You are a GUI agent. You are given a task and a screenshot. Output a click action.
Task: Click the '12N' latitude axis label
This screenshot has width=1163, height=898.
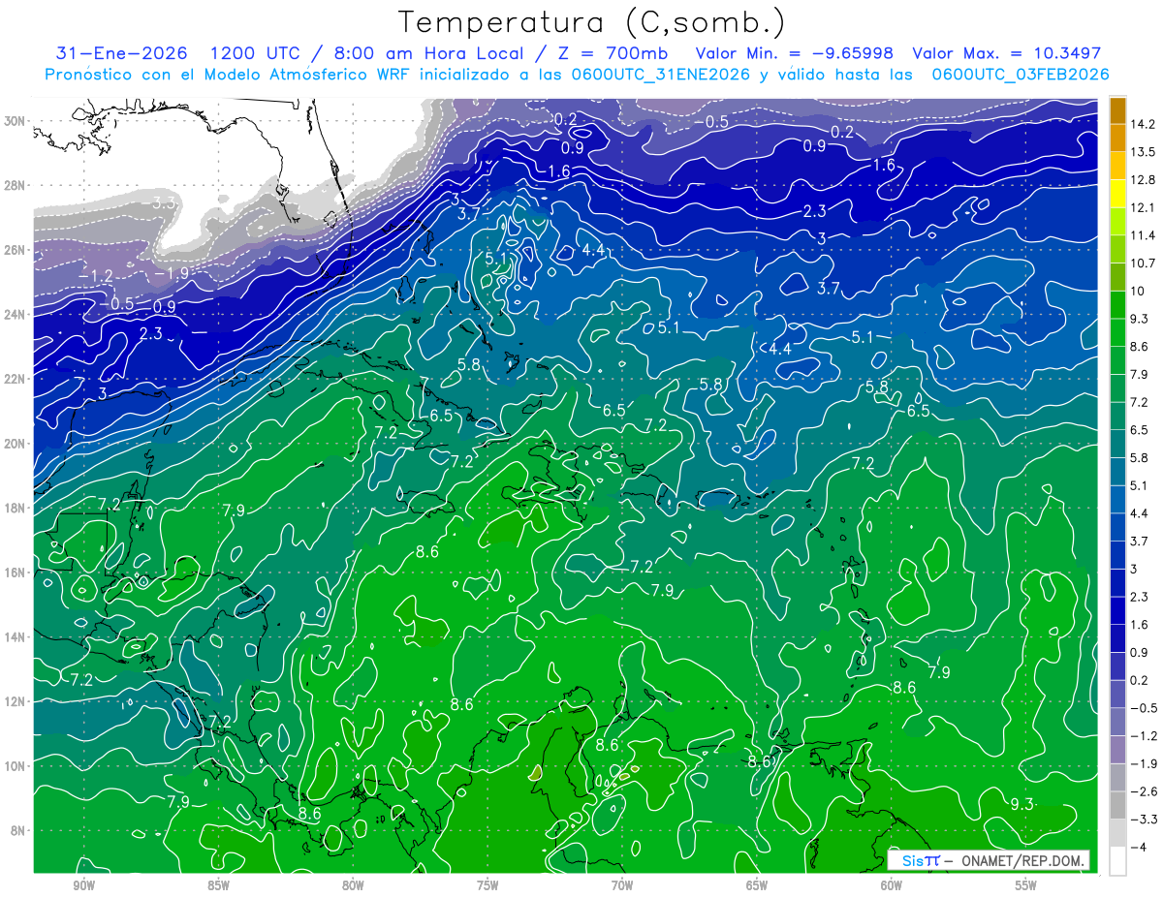(16, 701)
